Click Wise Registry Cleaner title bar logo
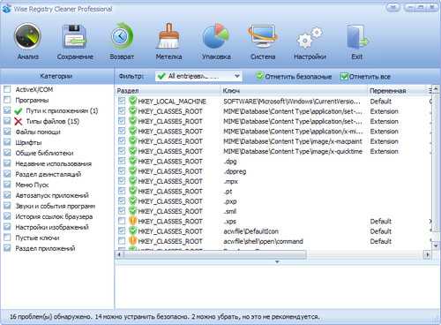This screenshot has height=325, width=441. coord(6,9)
